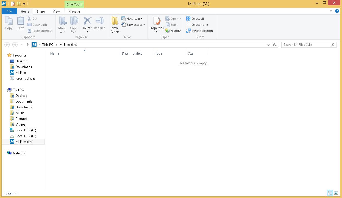Open Music folder under This PC
Viewport: 342px width, 198px height.
pyautogui.click(x=17, y=113)
